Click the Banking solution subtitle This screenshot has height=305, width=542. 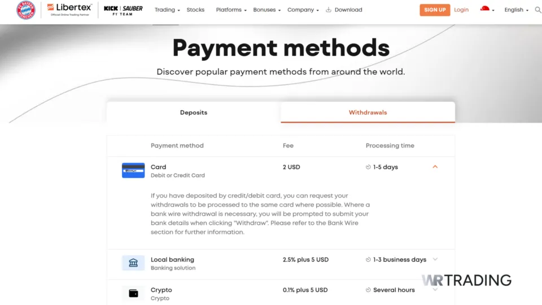coord(173,268)
